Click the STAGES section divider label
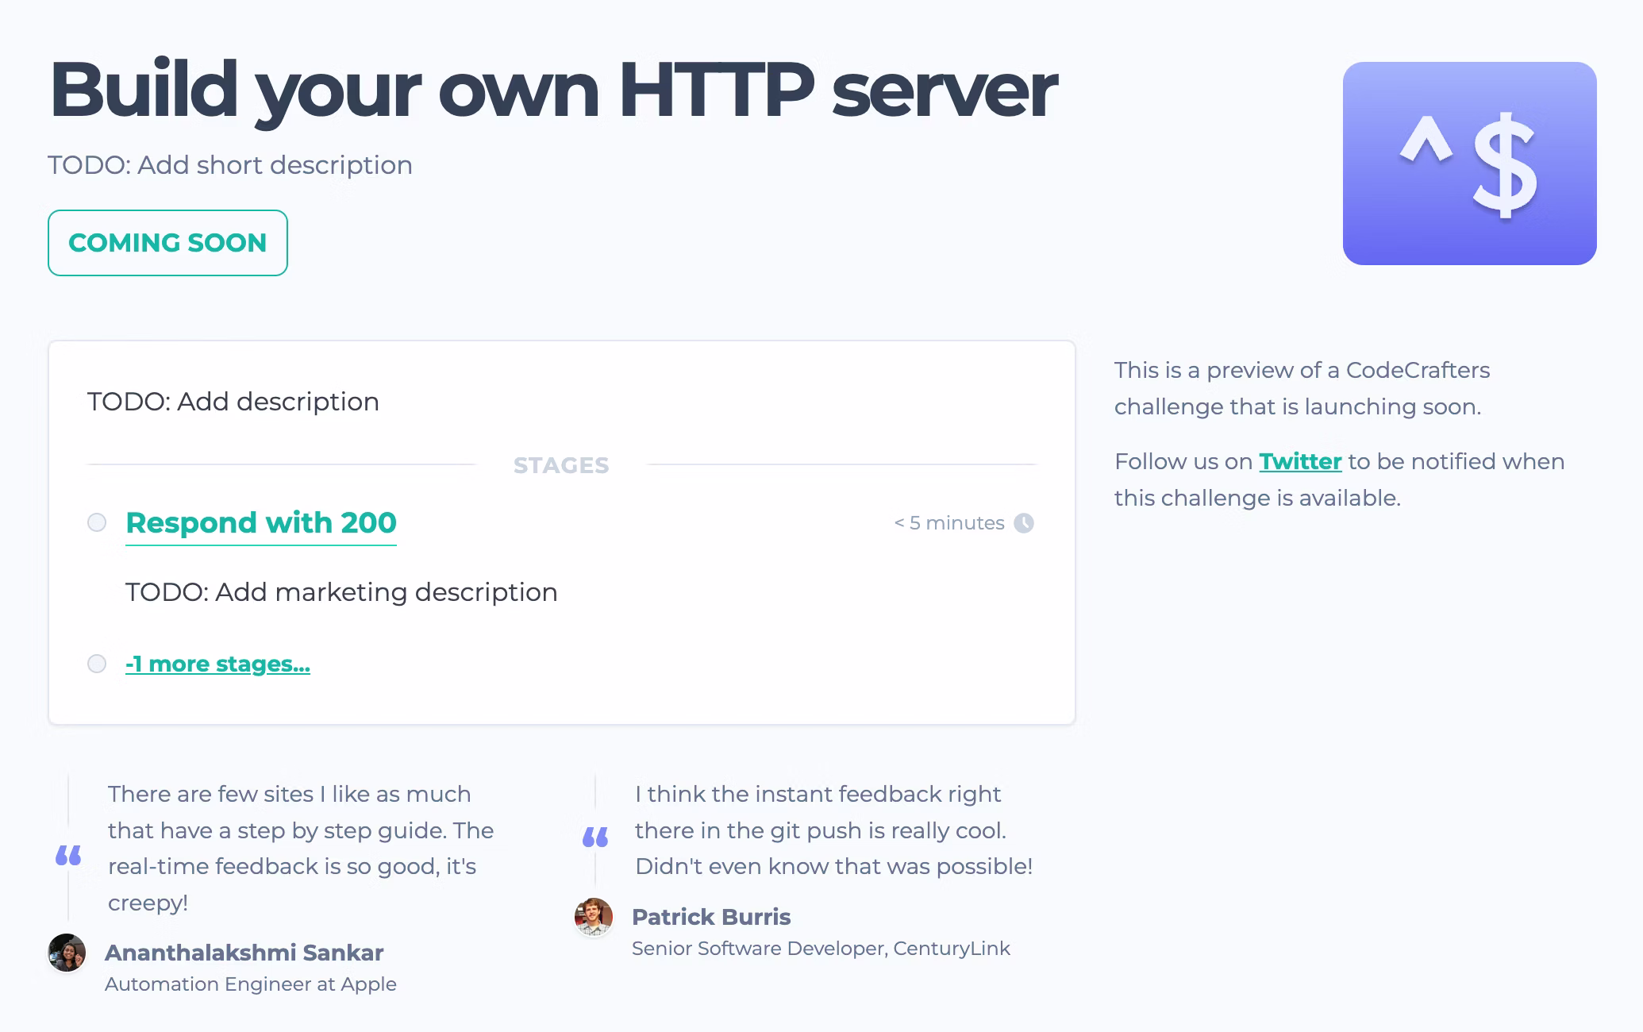 tap(561, 465)
